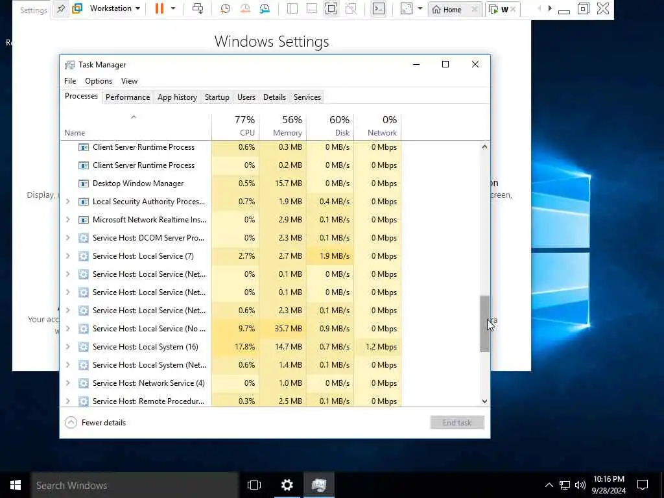Click gear icon of Service Host: Network Service (4)
The height and width of the screenshot is (498, 664).
point(84,383)
